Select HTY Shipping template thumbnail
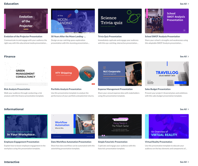Screen dimensions: 198x166 click(73, 74)
